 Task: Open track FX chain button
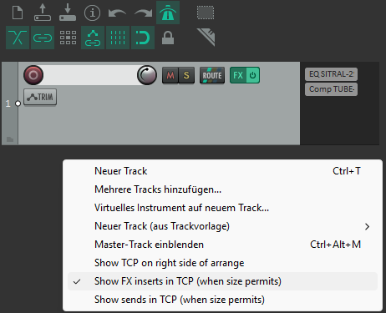(238, 75)
